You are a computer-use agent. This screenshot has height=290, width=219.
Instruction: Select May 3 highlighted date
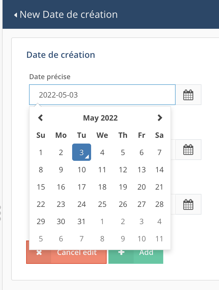point(82,152)
